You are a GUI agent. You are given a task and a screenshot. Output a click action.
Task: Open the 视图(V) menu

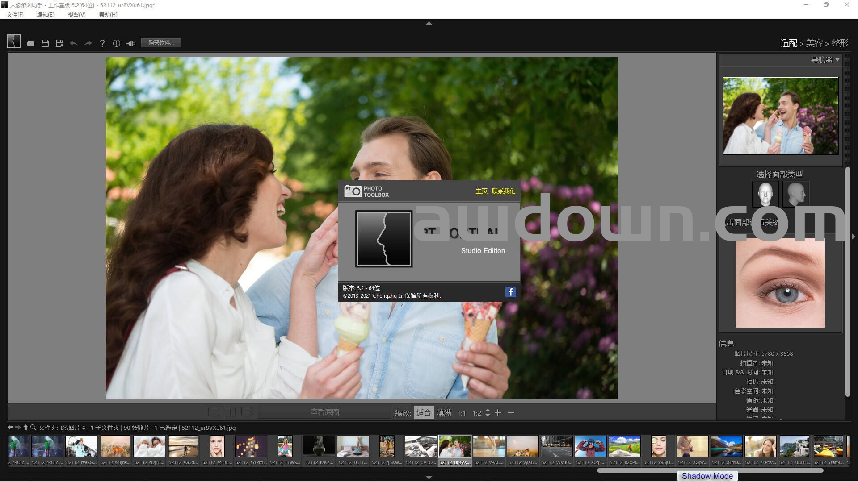pyautogui.click(x=76, y=14)
